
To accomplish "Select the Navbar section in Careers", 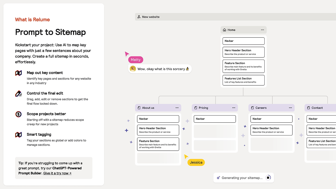I will (272, 119).
